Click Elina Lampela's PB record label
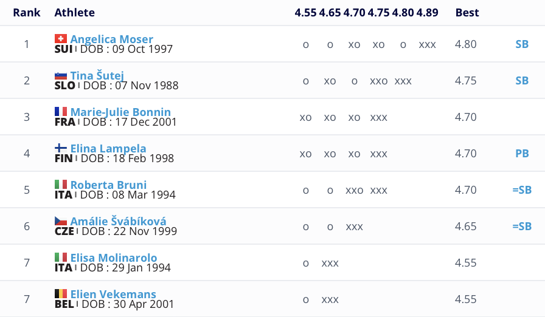This screenshot has height=317, width=545. [522, 154]
